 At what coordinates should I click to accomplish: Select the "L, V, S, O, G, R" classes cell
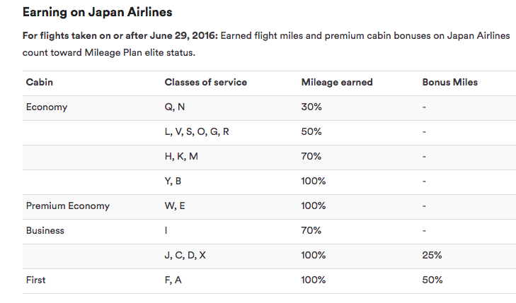(x=196, y=132)
